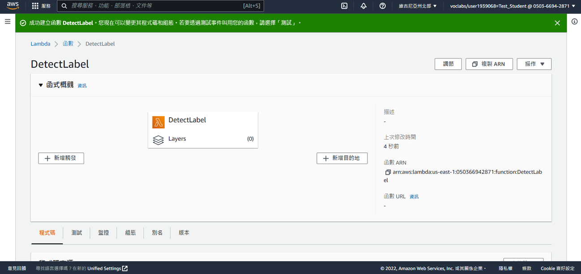This screenshot has height=274, width=581.
Task: Launch CloudShell from the top bar
Action: pos(344,6)
